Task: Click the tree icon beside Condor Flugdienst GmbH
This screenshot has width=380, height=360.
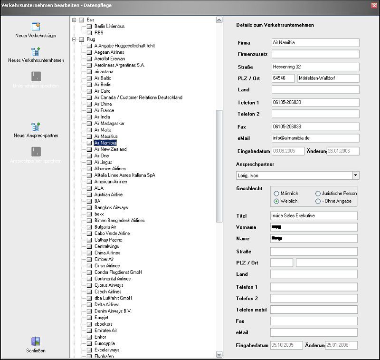Action: [89, 272]
